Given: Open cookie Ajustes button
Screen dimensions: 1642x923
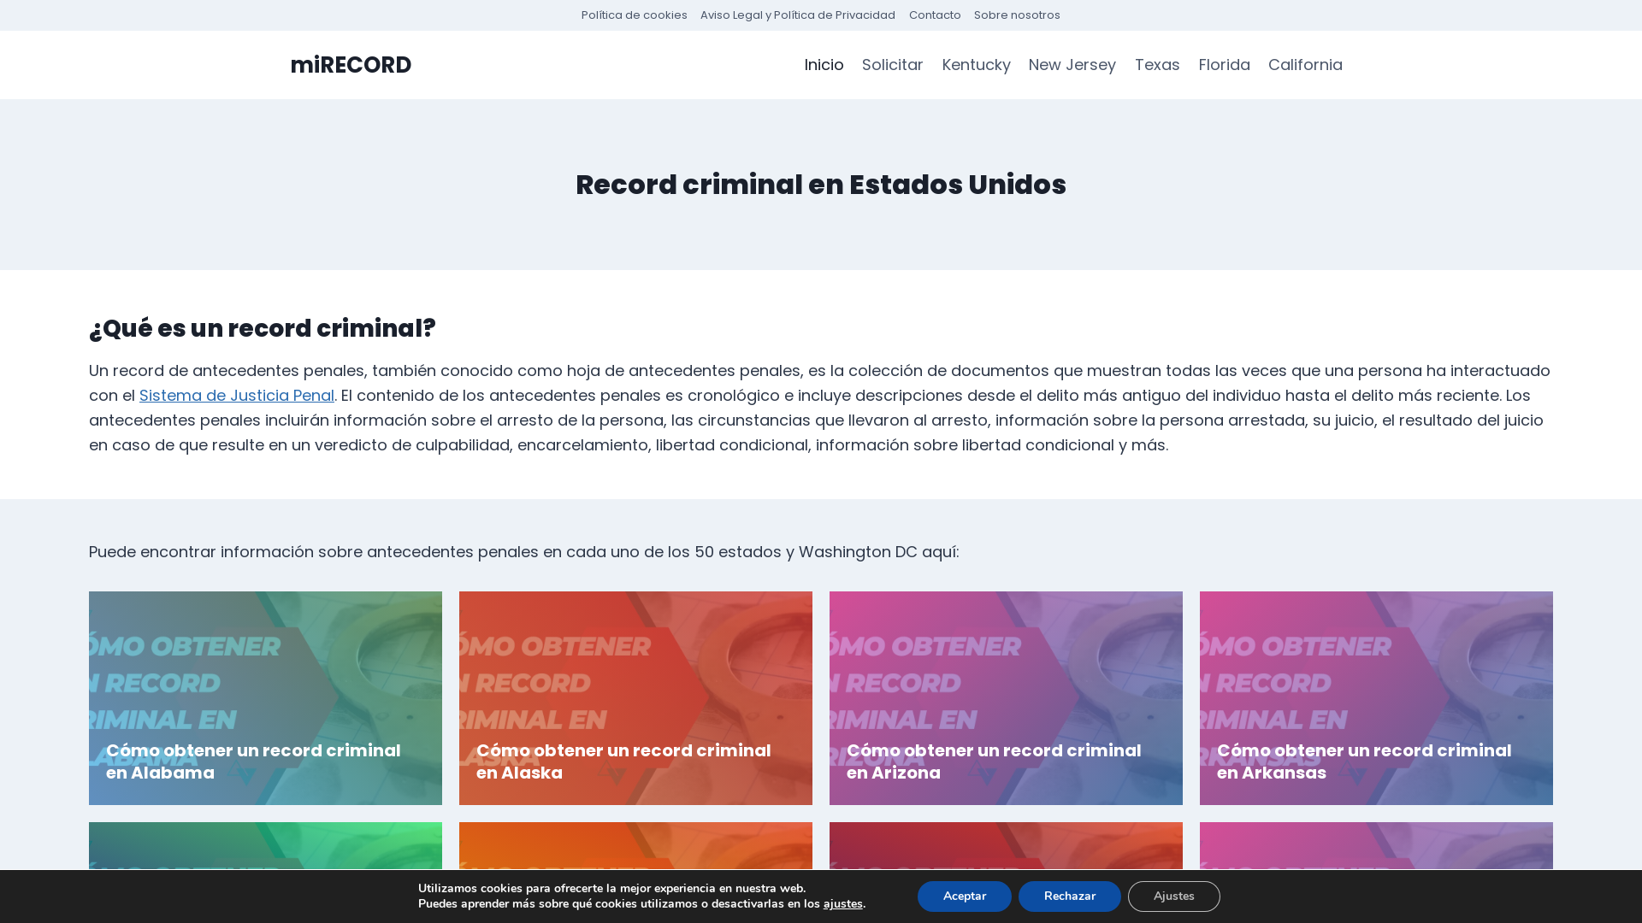Looking at the screenshot, I should tap(1173, 897).
